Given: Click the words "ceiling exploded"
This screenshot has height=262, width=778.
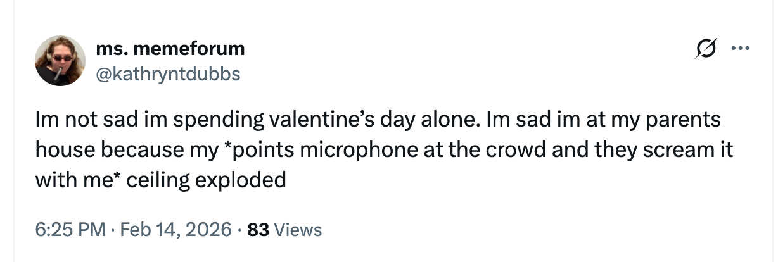Looking at the screenshot, I should point(207,181).
